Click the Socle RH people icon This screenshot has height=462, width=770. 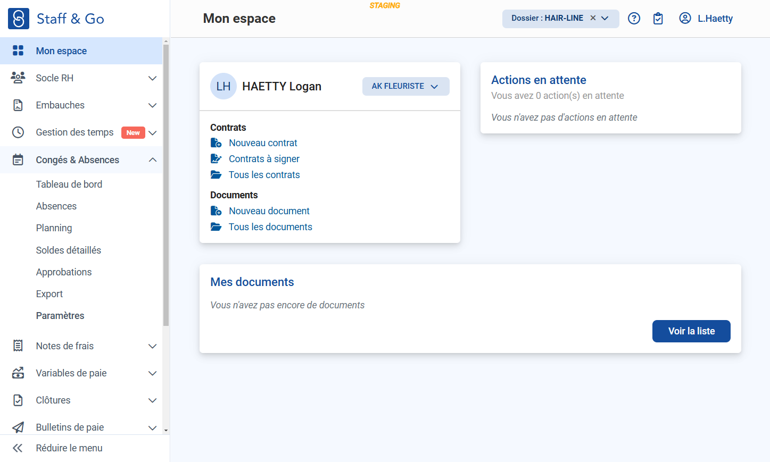(18, 78)
